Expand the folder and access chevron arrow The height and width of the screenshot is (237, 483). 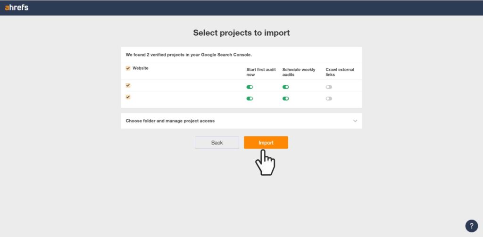click(x=355, y=121)
